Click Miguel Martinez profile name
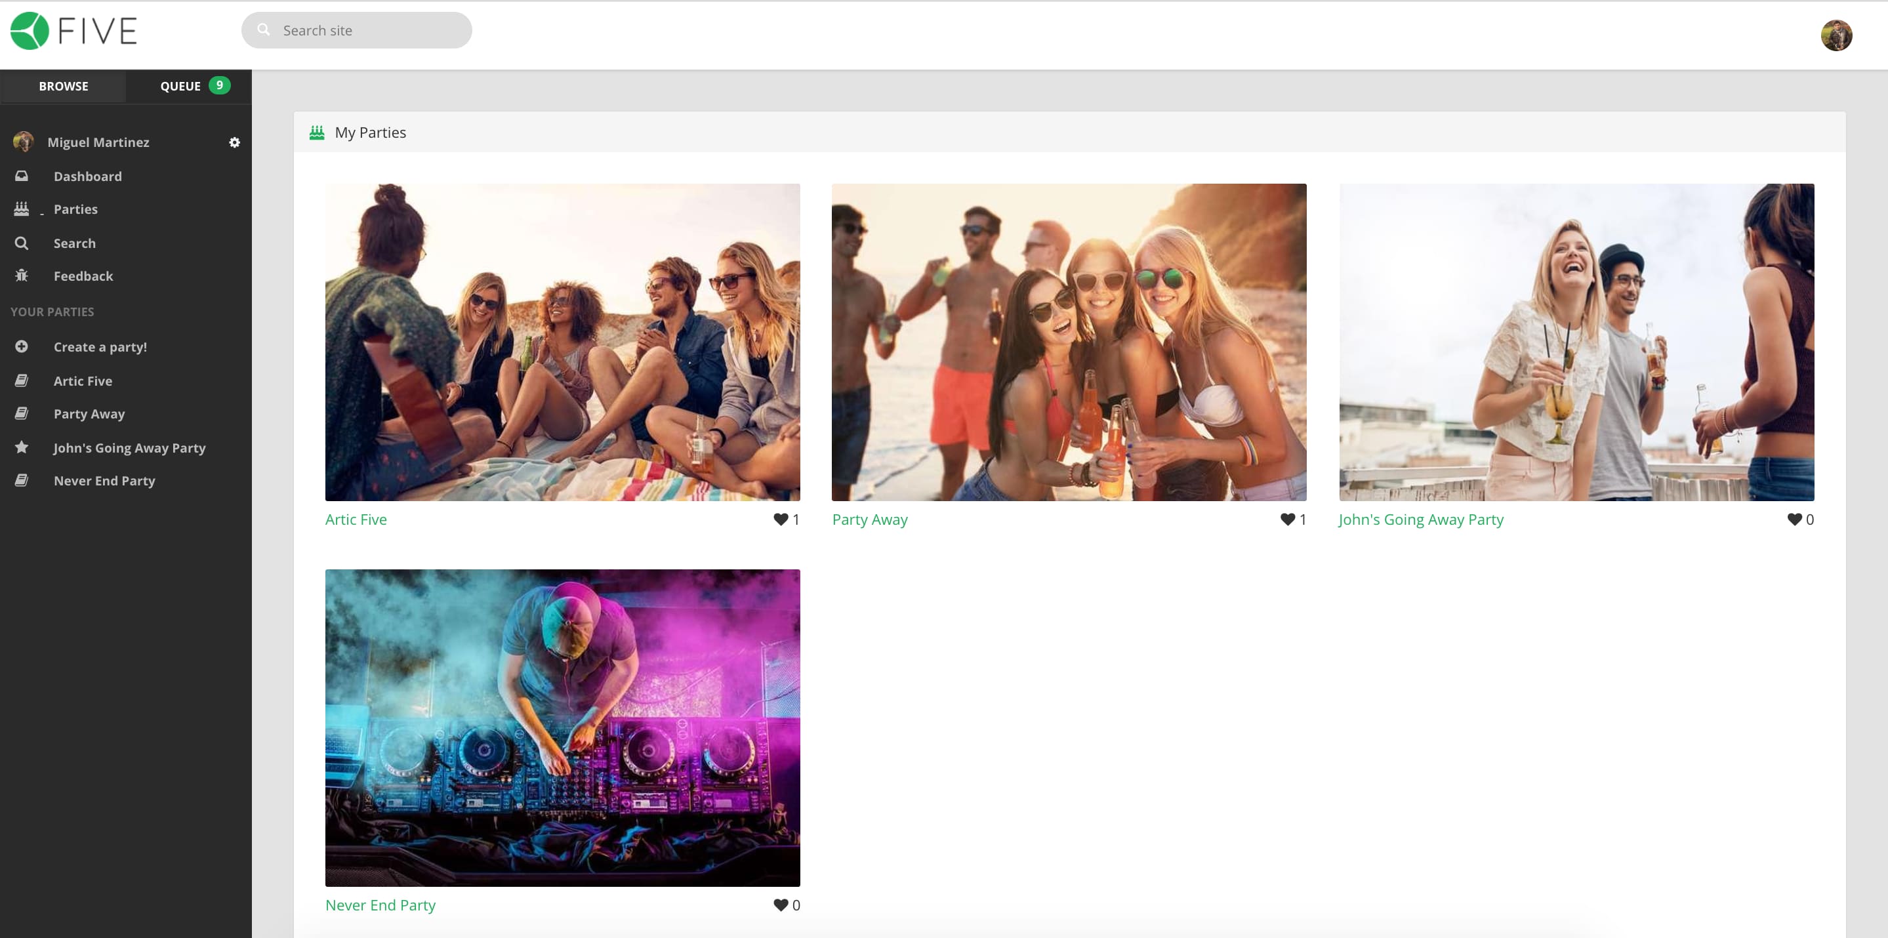The width and height of the screenshot is (1888, 938). (x=98, y=142)
